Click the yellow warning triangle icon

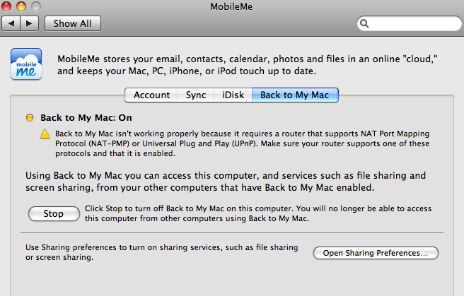pos(45,134)
